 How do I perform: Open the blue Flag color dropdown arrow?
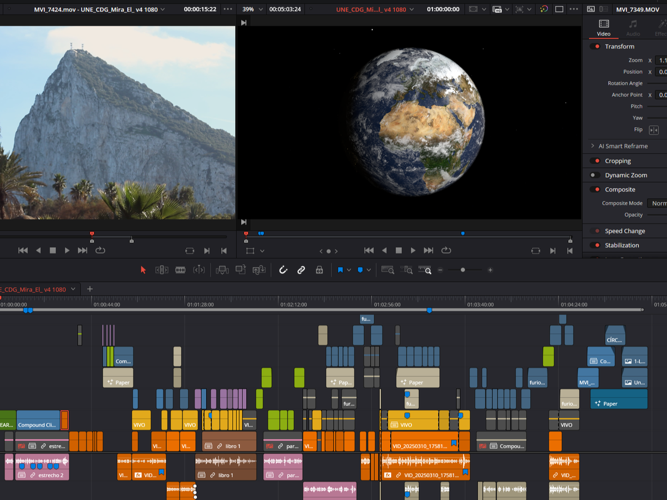(349, 270)
